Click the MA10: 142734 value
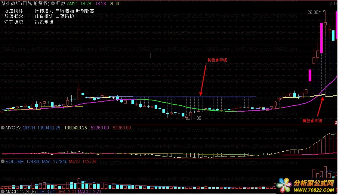Screen dimensions: 339x195 click(83, 162)
